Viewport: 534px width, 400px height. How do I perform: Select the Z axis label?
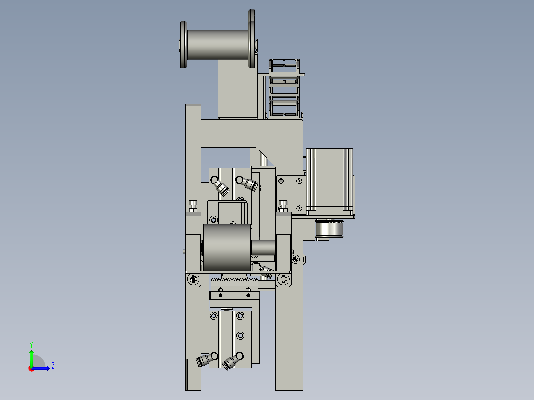pos(53,366)
